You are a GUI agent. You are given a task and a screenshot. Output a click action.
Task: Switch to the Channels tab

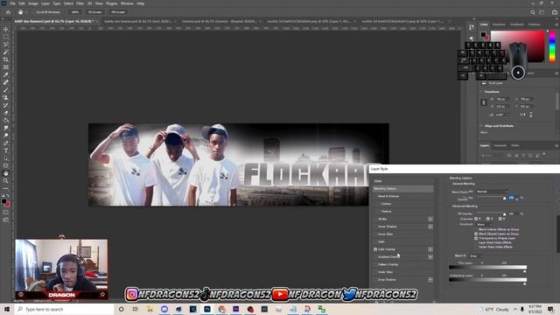point(500,145)
